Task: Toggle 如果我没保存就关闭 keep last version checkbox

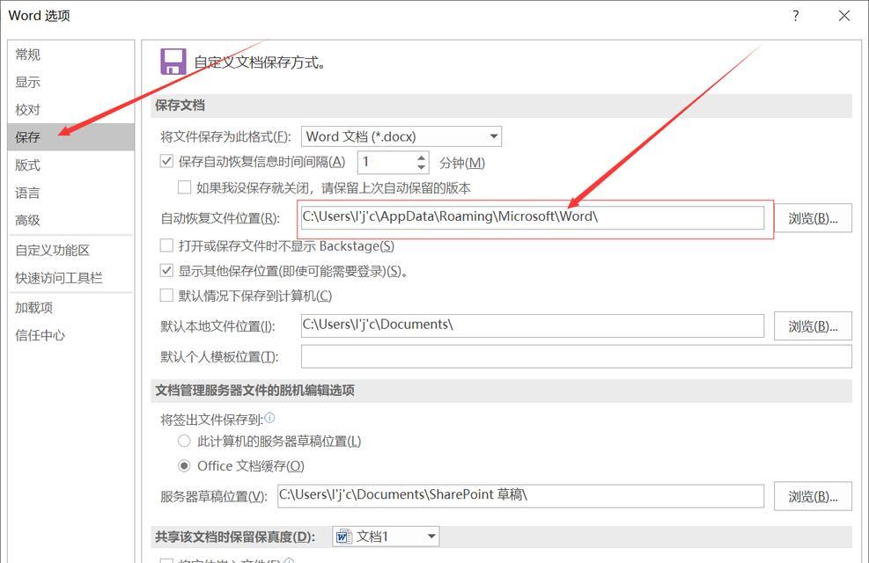Action: pos(184,187)
